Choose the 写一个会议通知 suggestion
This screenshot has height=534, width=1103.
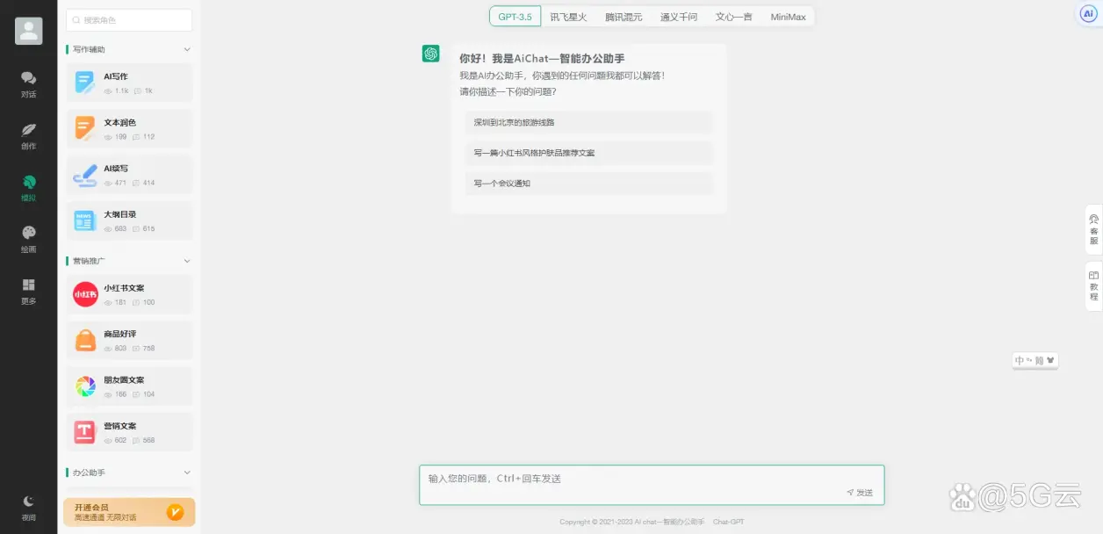pos(588,184)
